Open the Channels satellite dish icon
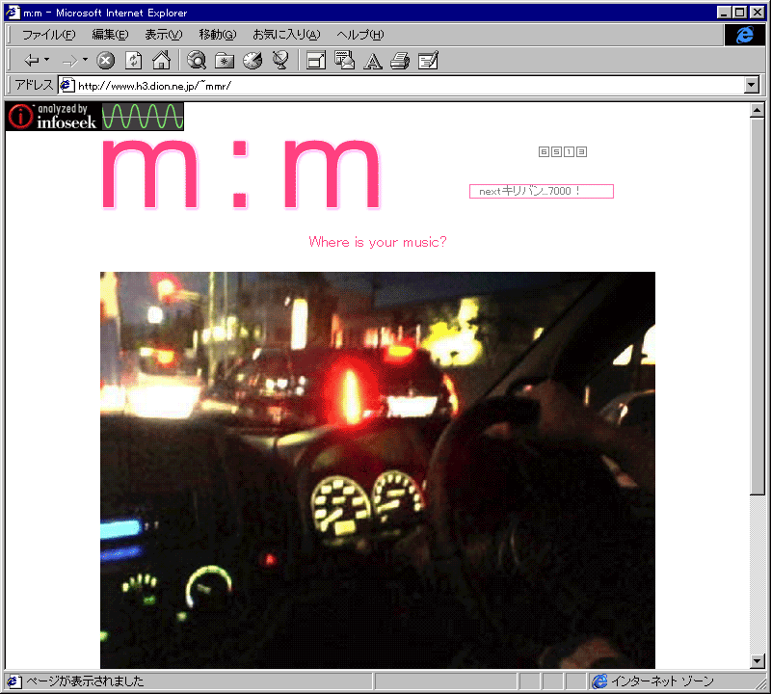Viewport: 771px width, 694px height. click(x=280, y=61)
